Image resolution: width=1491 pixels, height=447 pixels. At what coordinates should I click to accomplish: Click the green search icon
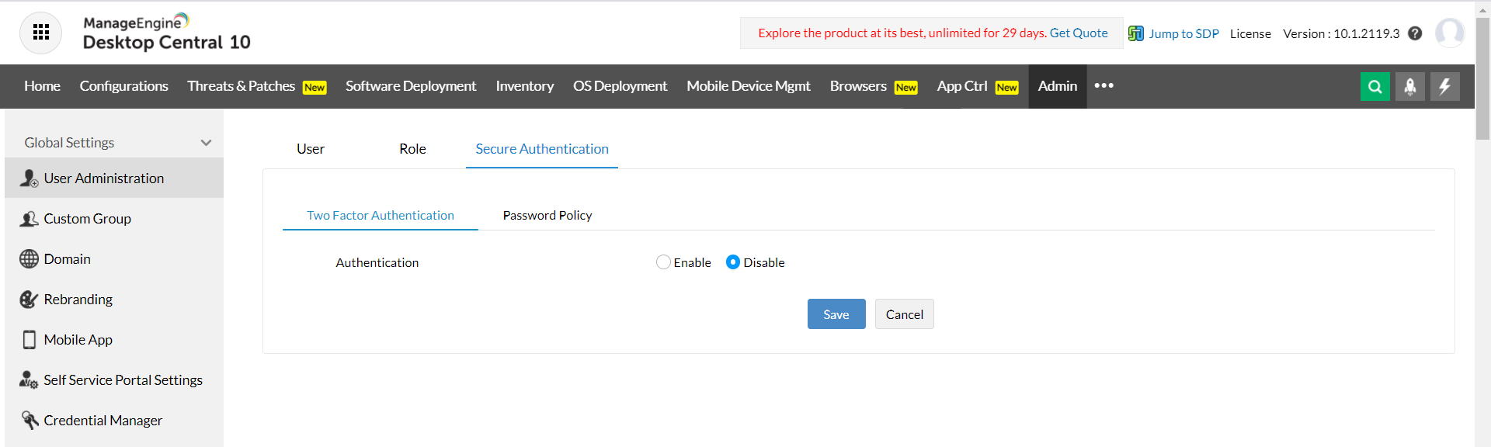point(1375,86)
